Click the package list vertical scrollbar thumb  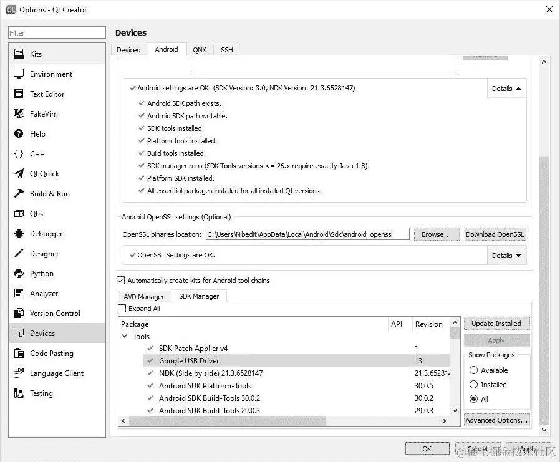click(455, 333)
